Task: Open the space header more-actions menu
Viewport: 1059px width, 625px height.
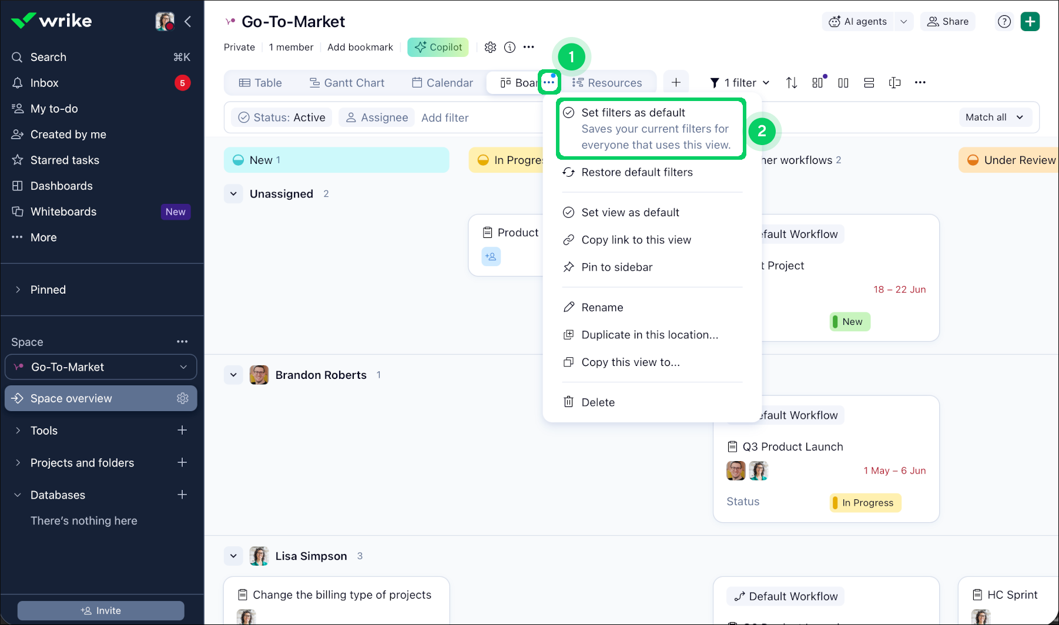Action: [x=529, y=48]
